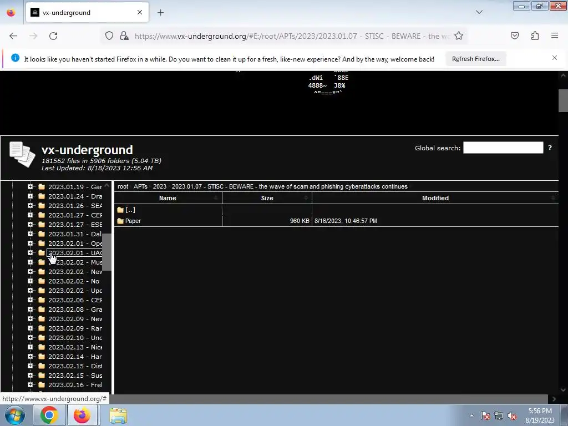Open File Explorer from the taskbar
This screenshot has width=568, height=426.
click(x=118, y=415)
